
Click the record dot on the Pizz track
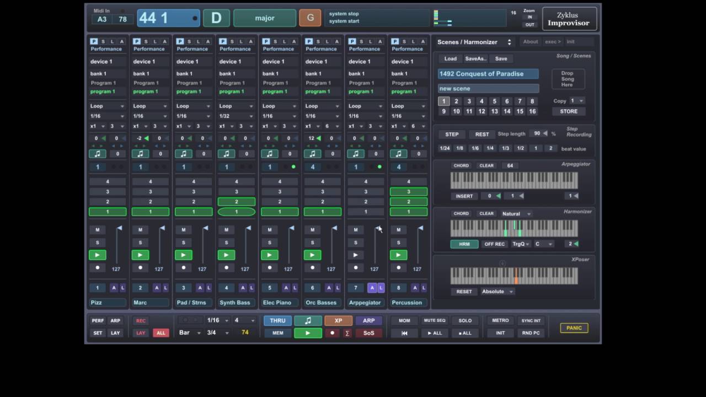point(97,268)
